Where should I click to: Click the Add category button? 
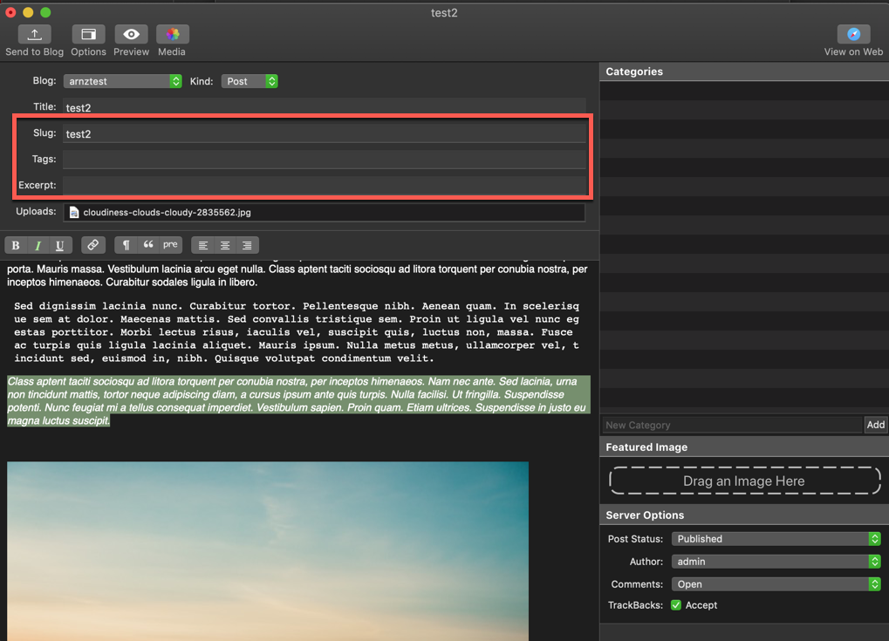(x=875, y=425)
